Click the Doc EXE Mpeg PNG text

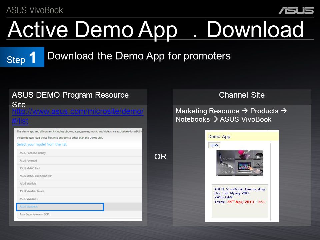[231, 193]
